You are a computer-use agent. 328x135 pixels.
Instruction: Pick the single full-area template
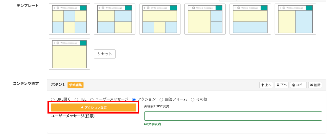[69, 54]
